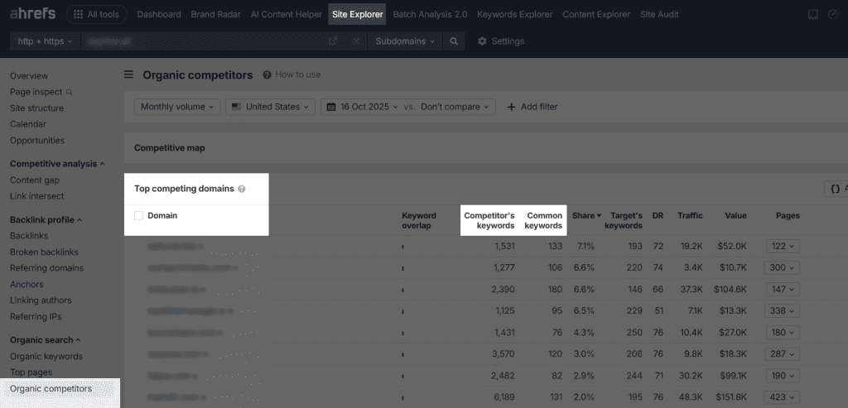Click the open-in-new-tab icon in URL bar
This screenshot has height=408, width=848.
pos(333,41)
